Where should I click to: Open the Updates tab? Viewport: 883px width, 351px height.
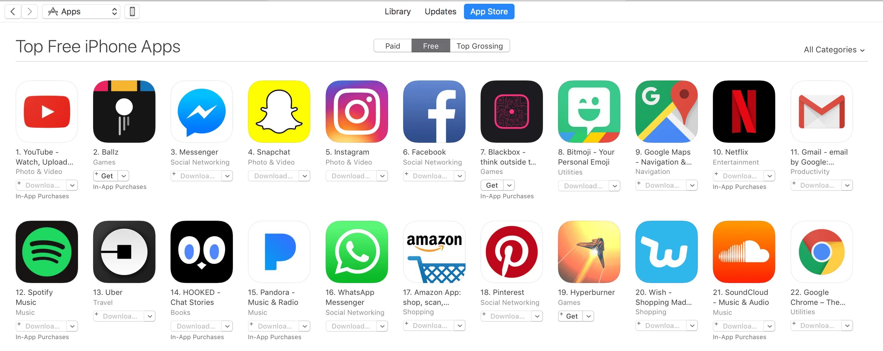point(440,12)
